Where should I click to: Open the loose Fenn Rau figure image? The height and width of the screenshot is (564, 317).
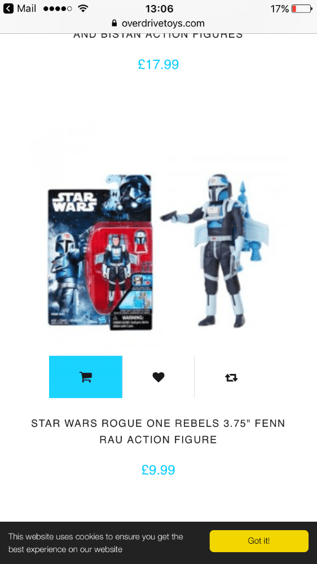tap(214, 251)
